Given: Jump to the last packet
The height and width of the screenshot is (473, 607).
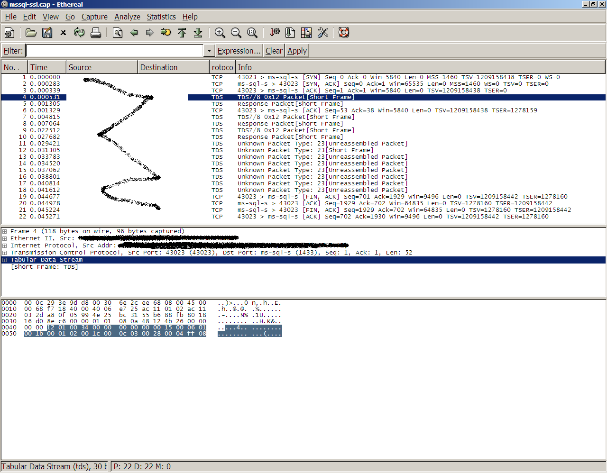Looking at the screenshot, I should [198, 33].
